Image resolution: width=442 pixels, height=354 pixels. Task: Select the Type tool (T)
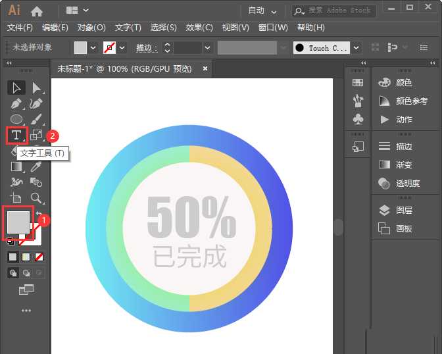click(16, 135)
